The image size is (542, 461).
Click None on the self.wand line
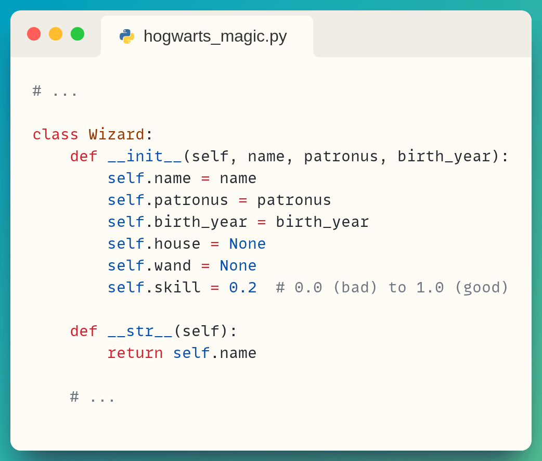click(238, 265)
